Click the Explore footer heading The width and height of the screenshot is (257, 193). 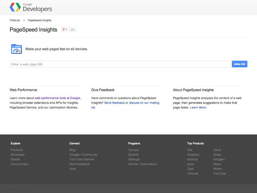pyautogui.click(x=15, y=143)
